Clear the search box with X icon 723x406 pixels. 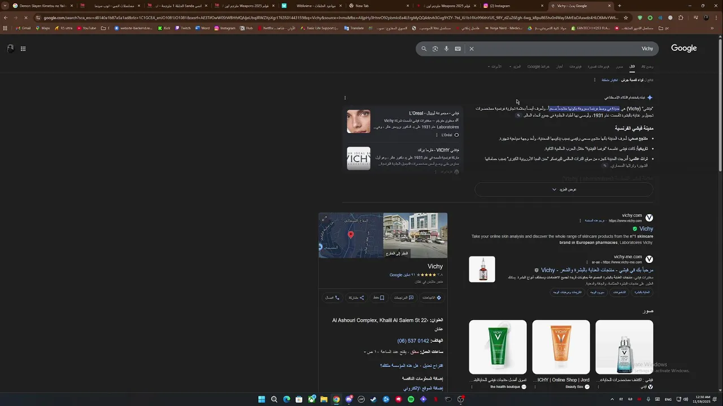(x=472, y=48)
